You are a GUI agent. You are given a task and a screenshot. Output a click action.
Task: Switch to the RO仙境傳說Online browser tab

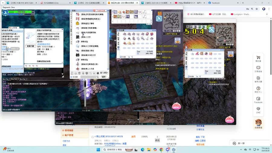coord(55,3)
